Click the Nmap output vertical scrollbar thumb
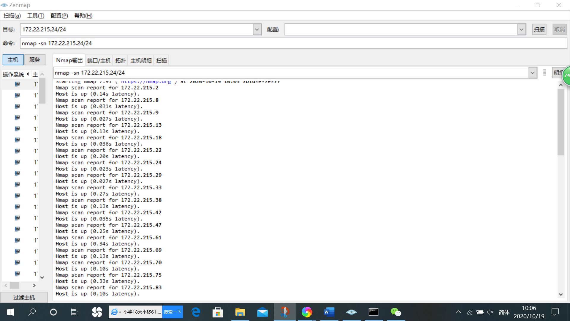 click(560, 122)
